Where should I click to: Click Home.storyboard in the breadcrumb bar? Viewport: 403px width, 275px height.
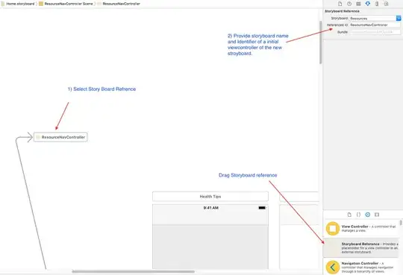click(x=17, y=4)
